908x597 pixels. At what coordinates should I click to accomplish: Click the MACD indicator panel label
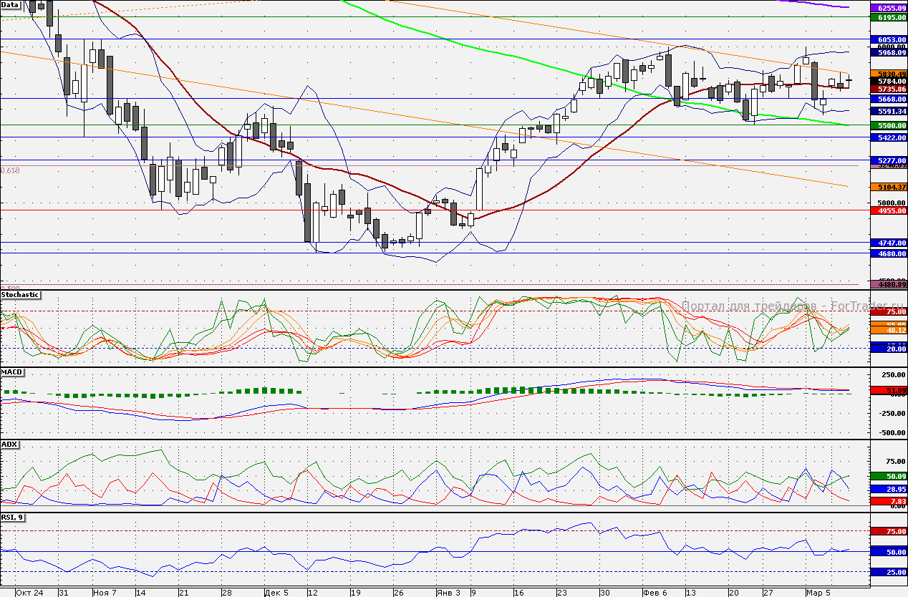[11, 372]
